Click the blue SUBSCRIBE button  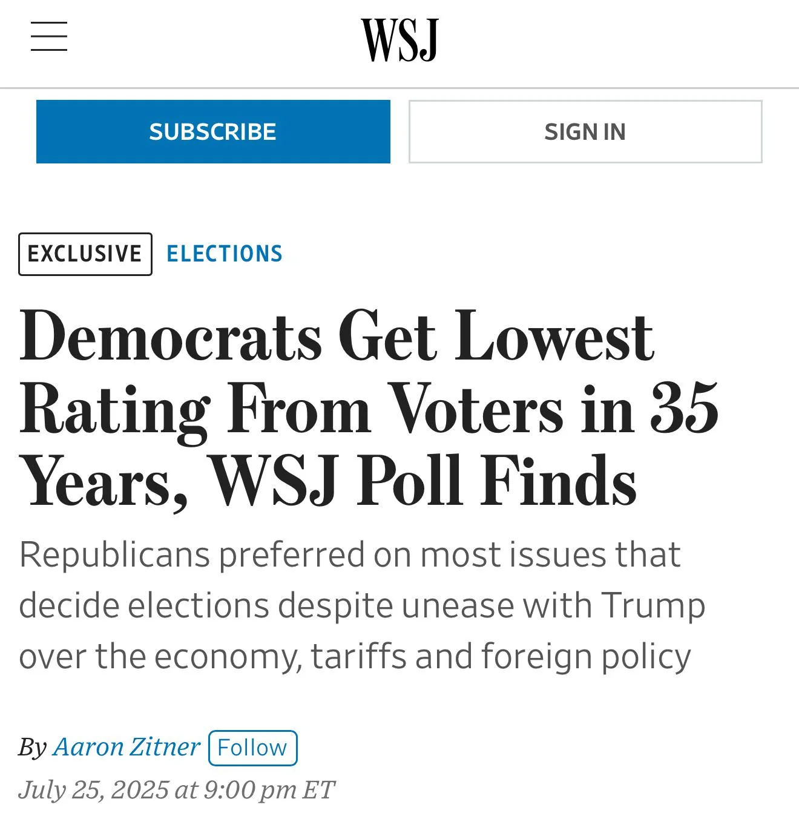(x=213, y=131)
